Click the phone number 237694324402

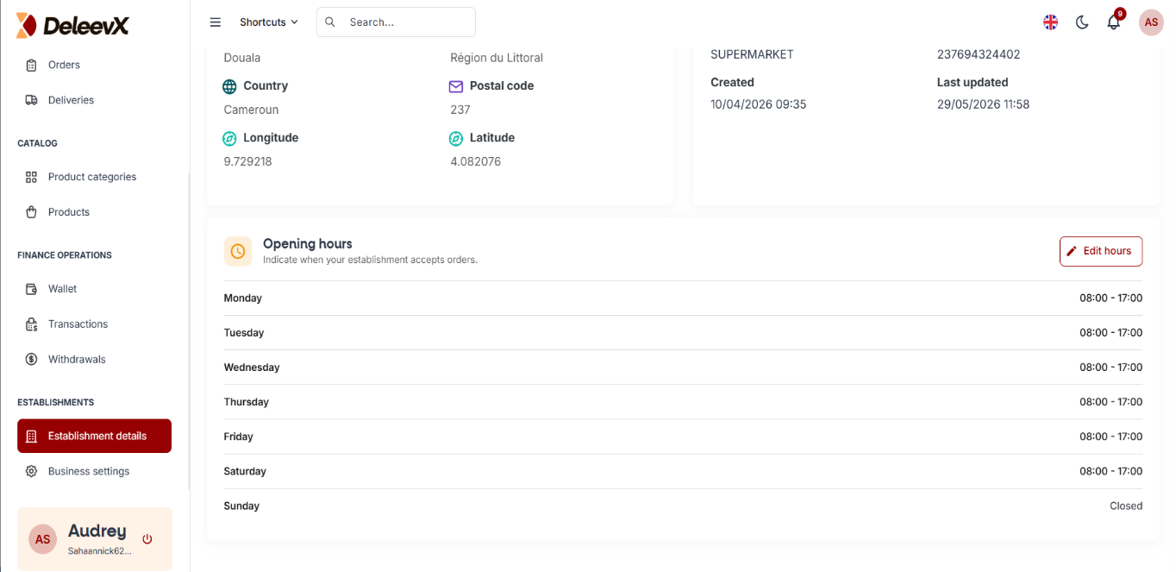pos(979,54)
